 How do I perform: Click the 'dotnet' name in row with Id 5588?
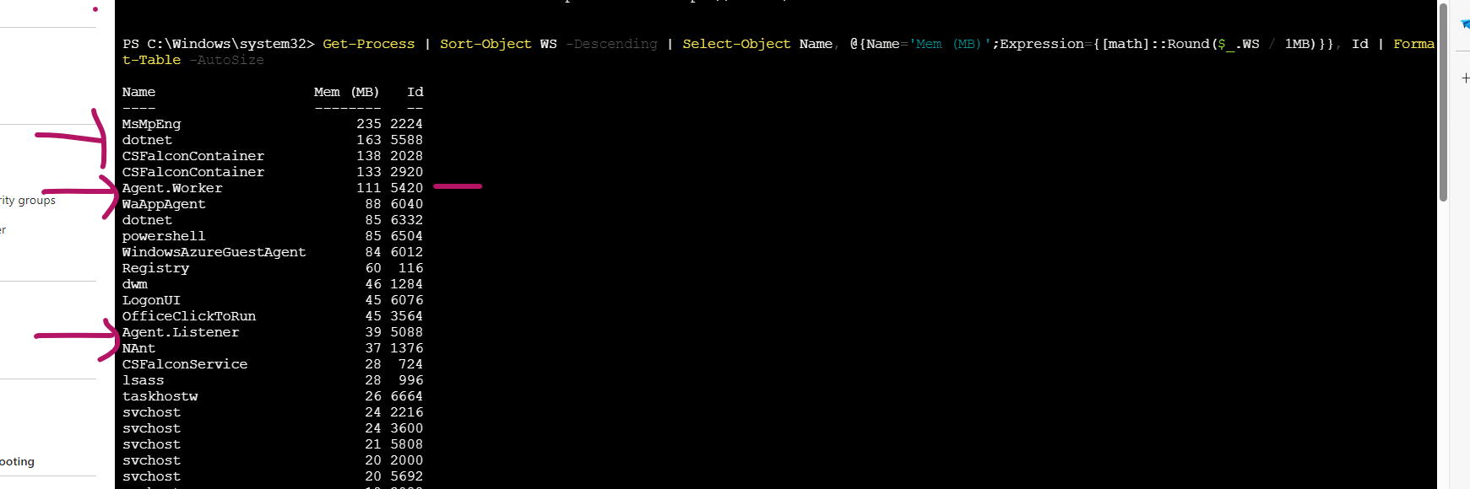click(x=147, y=140)
